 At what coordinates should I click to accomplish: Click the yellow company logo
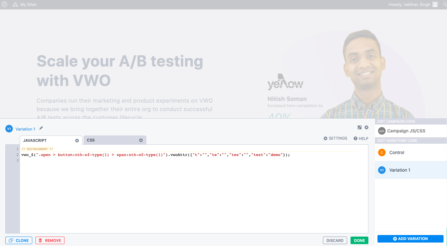pyautogui.click(x=285, y=82)
